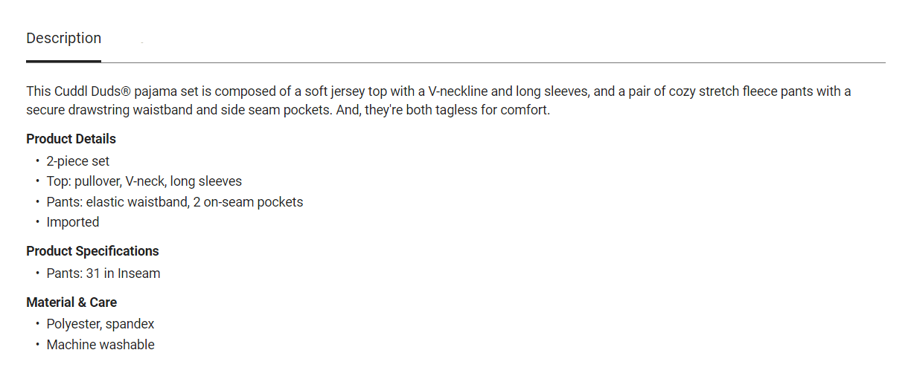Click the "Imported" bullet item

[72, 222]
